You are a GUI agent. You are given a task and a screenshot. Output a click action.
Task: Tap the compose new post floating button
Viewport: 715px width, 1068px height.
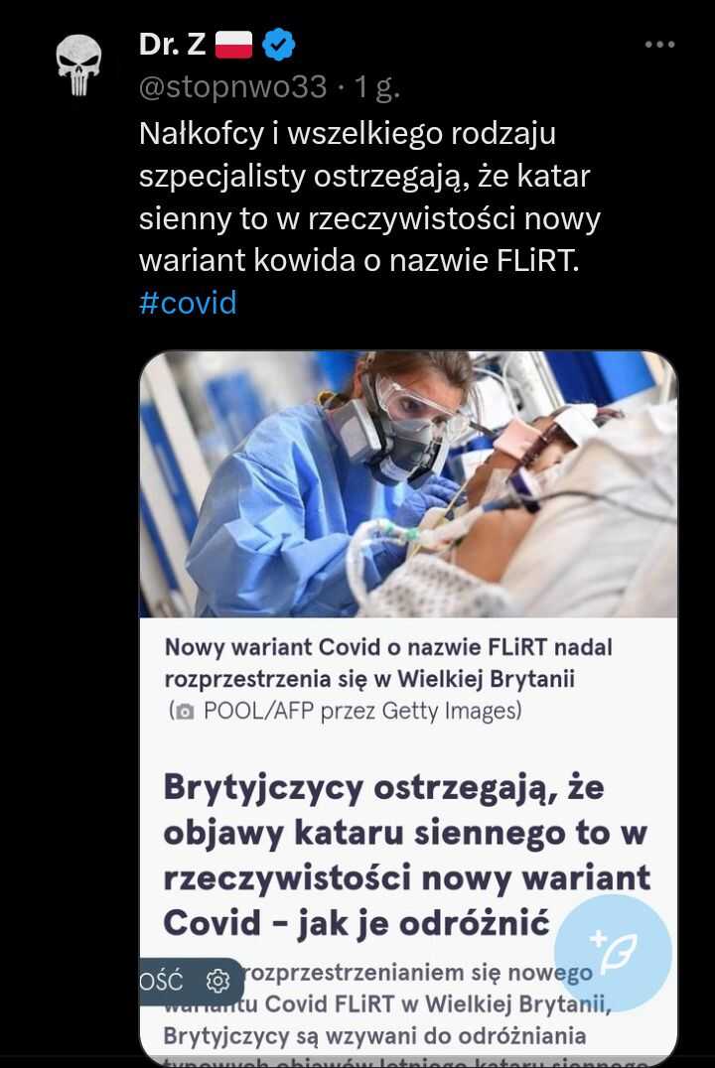pyautogui.click(x=613, y=952)
